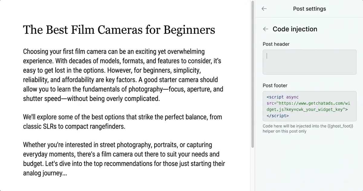Click the post title The Best Film Cameras
Viewport: 363px width, 191px height.
119,30
